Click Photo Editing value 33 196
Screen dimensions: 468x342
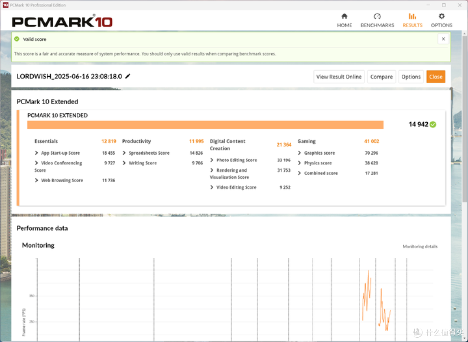tap(284, 160)
